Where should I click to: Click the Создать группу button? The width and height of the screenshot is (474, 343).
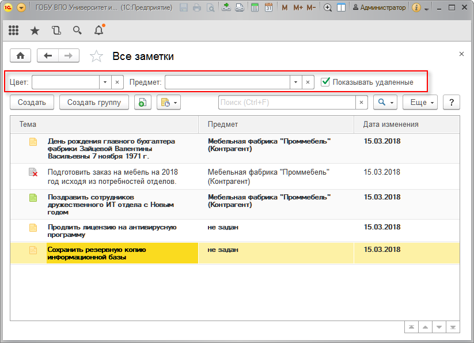click(94, 102)
